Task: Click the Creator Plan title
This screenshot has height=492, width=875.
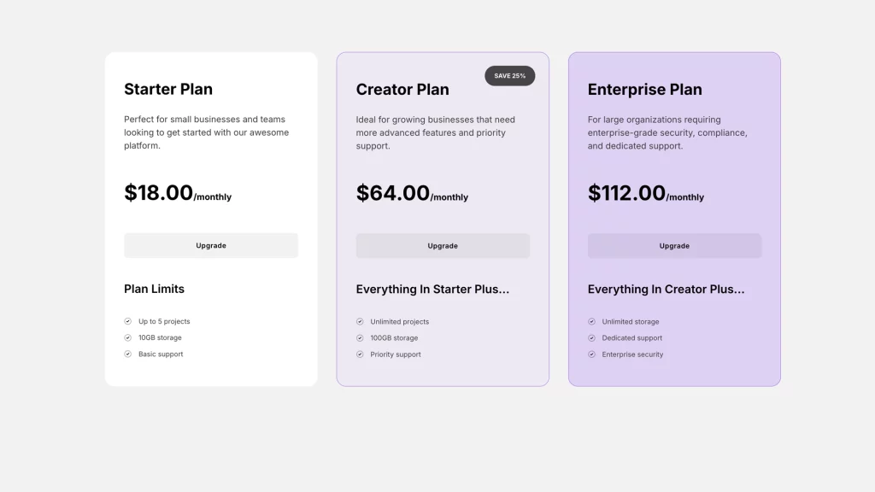Action: (402, 90)
